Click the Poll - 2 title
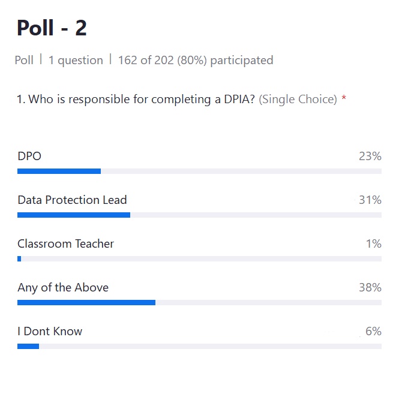 point(52,28)
